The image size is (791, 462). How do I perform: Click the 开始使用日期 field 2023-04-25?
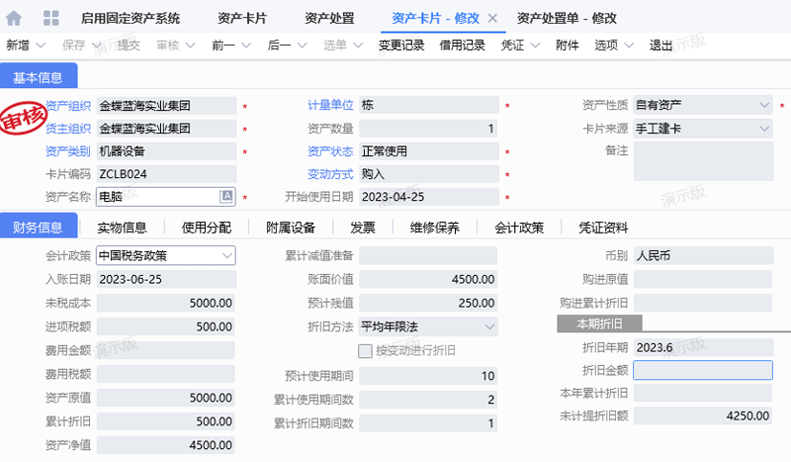429,197
